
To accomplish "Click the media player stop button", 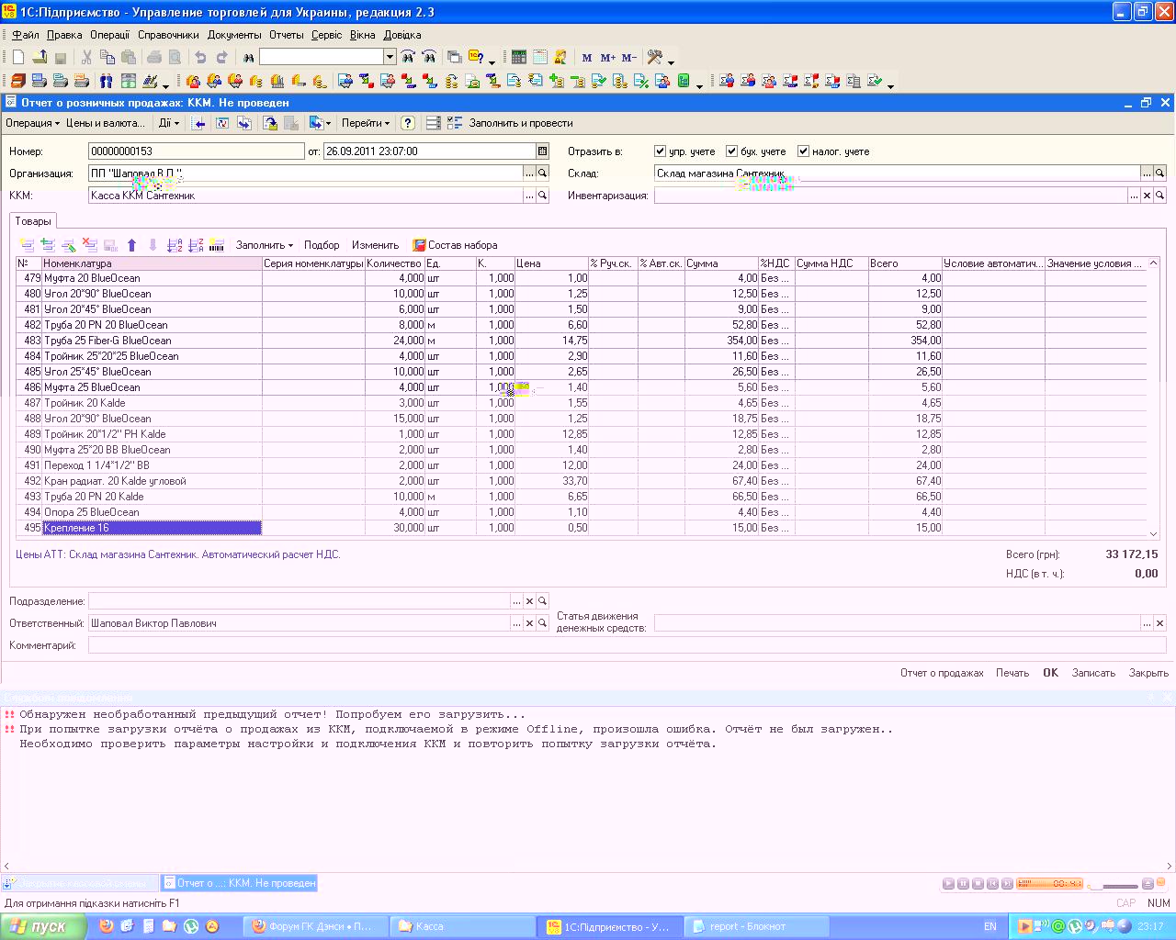I will pos(978,884).
